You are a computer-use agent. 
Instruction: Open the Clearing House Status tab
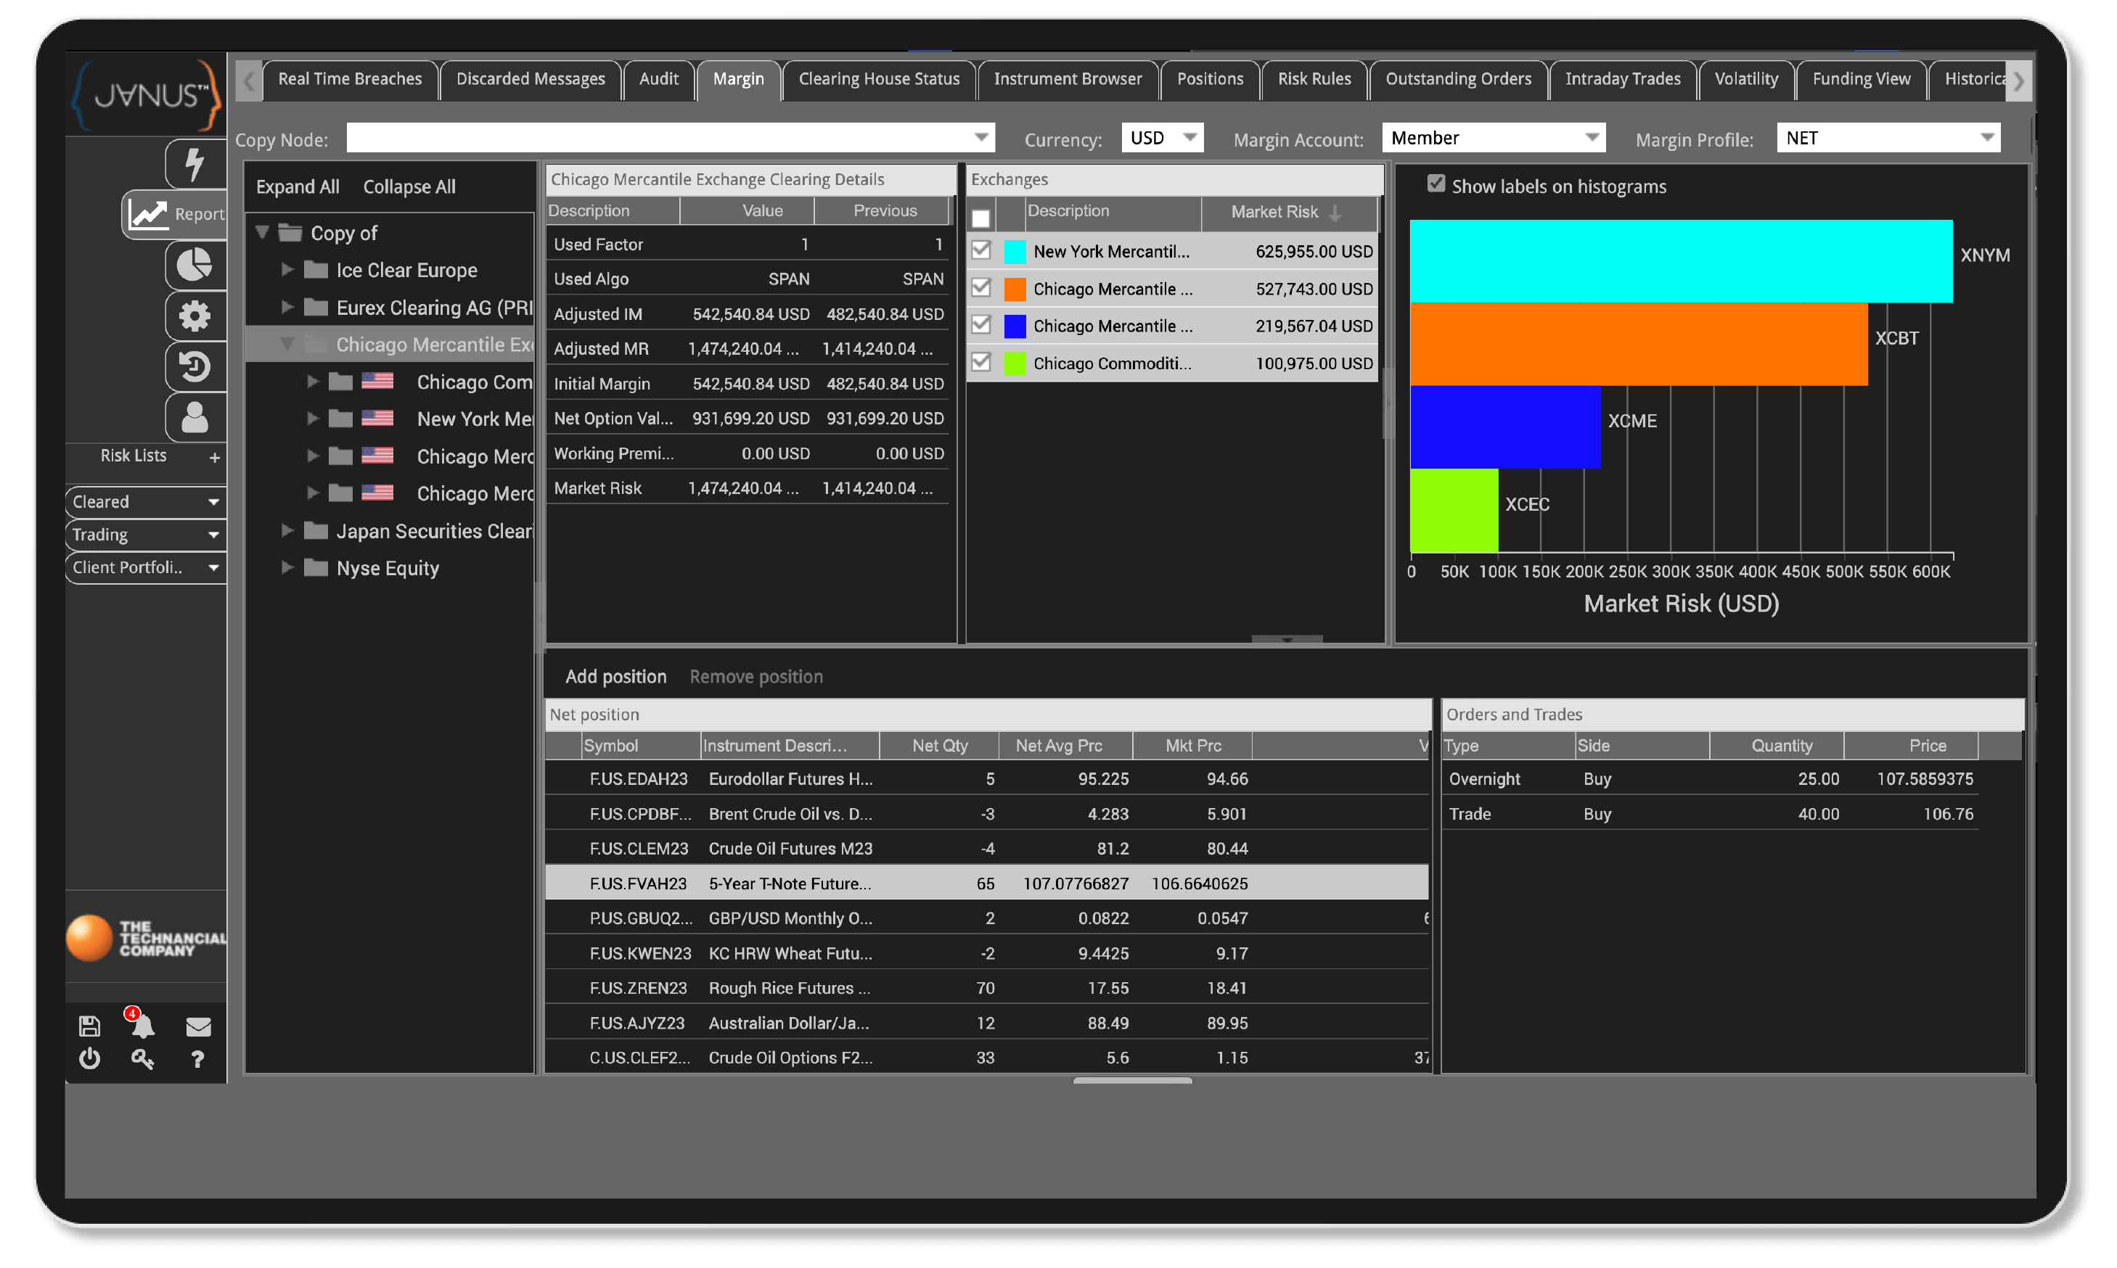pyautogui.click(x=880, y=80)
